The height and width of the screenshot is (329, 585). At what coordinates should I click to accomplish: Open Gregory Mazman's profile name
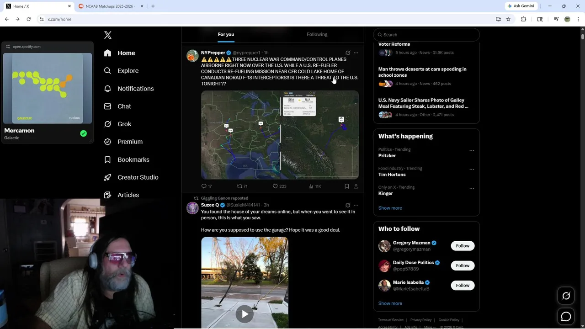click(x=411, y=243)
